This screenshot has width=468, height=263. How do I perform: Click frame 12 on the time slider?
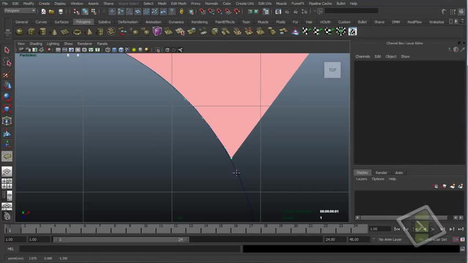pyautogui.click(x=175, y=229)
